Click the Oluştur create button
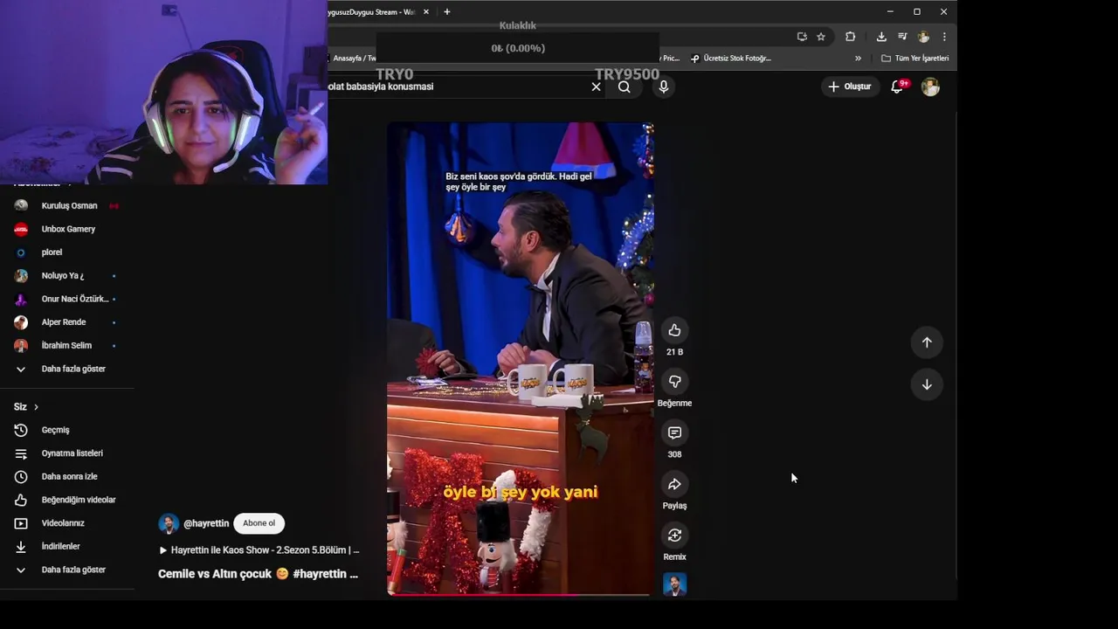 coord(850,86)
